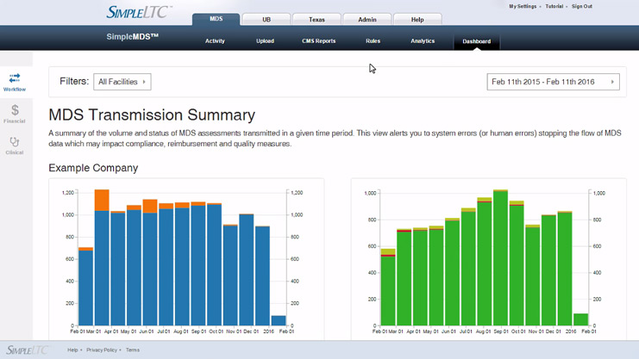Click the Sign Out link

pos(581,6)
